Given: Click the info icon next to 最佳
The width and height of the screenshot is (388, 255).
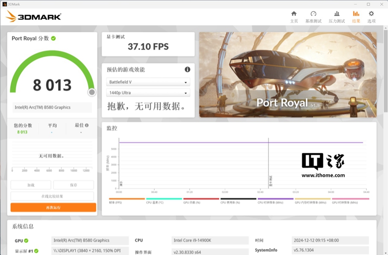Looking at the screenshot, I should click(x=87, y=125).
